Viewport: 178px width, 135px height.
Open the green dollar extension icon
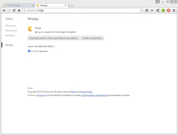tap(163, 10)
